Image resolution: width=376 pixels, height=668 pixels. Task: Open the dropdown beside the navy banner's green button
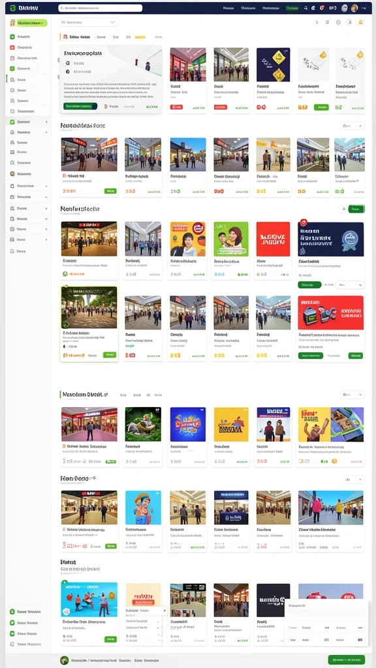tap(350, 284)
